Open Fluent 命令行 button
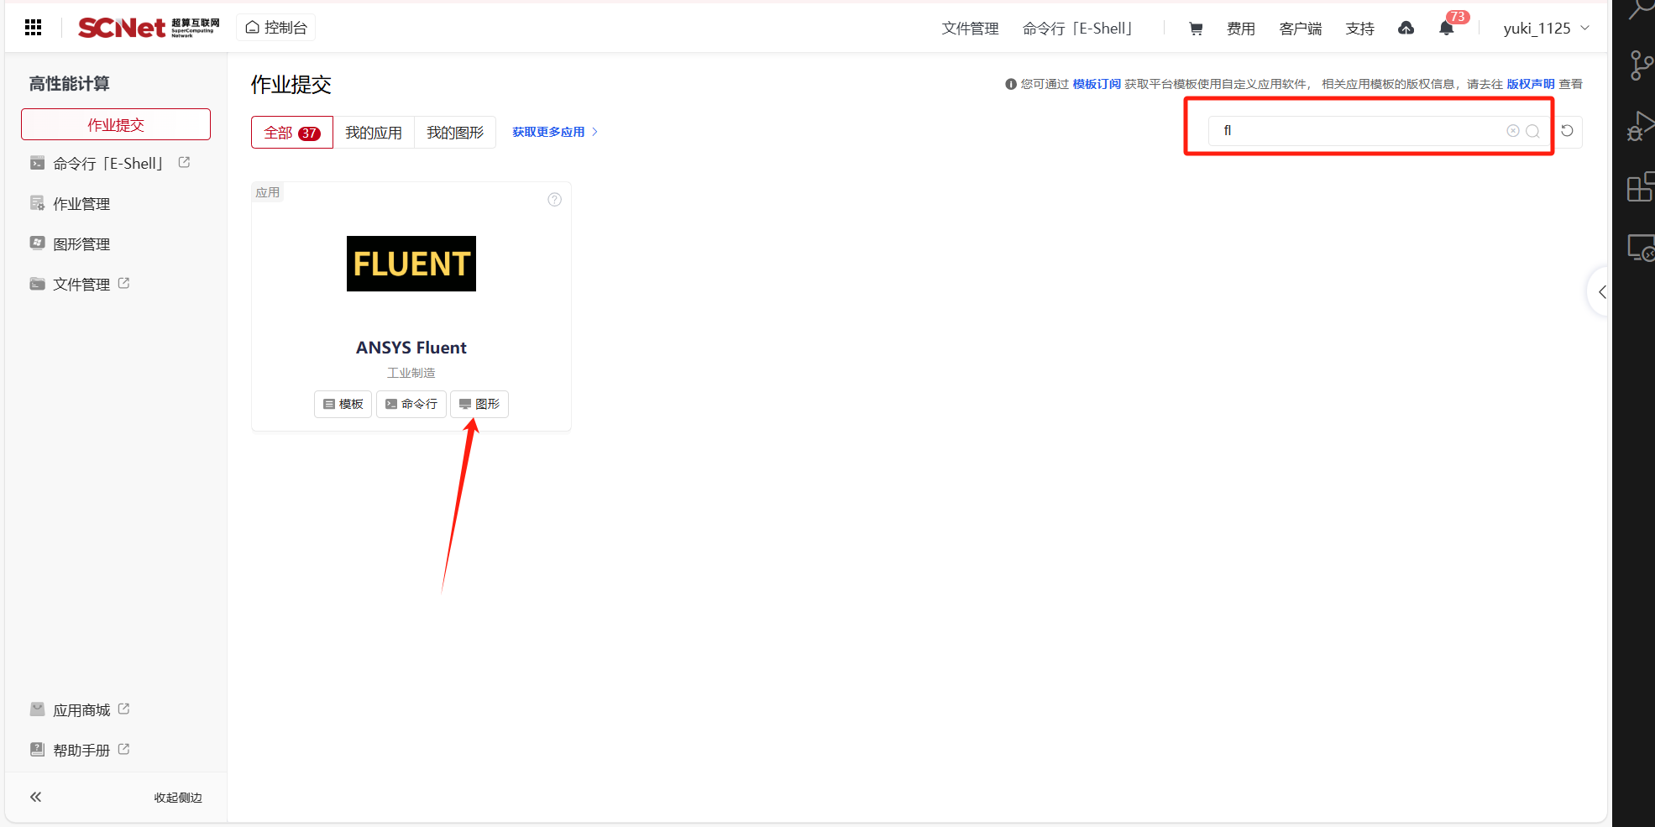Viewport: 1655px width, 827px height. (411, 405)
